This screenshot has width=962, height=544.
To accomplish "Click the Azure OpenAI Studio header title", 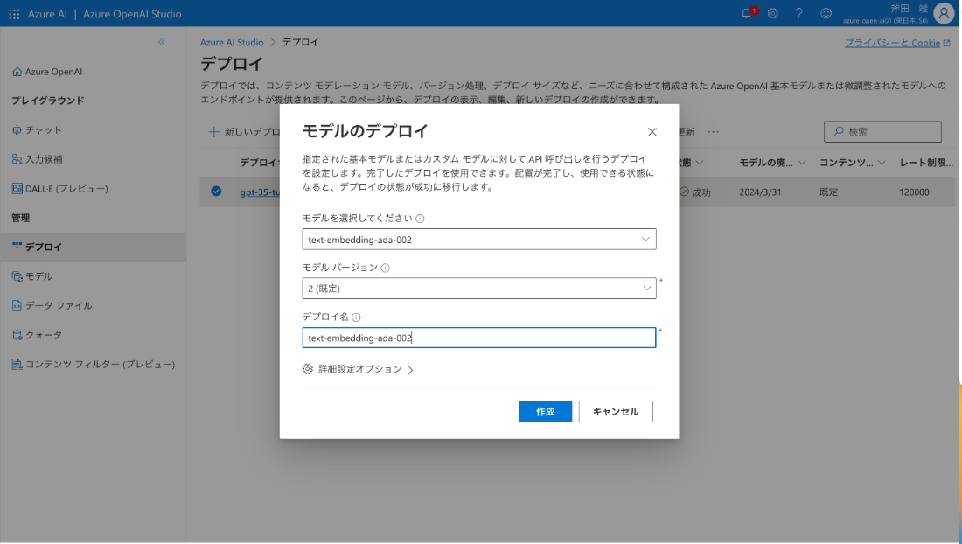I will [x=132, y=13].
